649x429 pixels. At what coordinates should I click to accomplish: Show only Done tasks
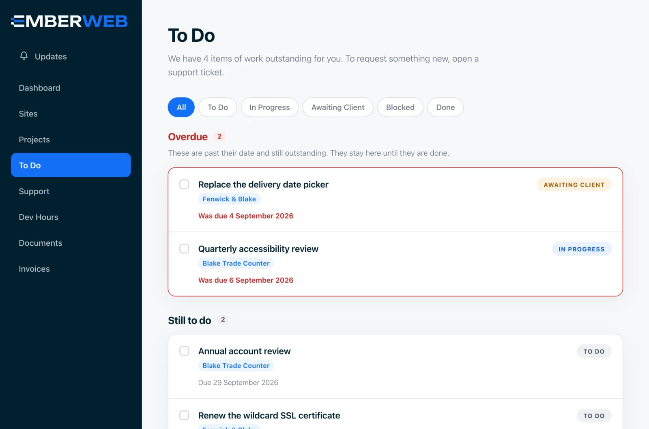pos(445,107)
